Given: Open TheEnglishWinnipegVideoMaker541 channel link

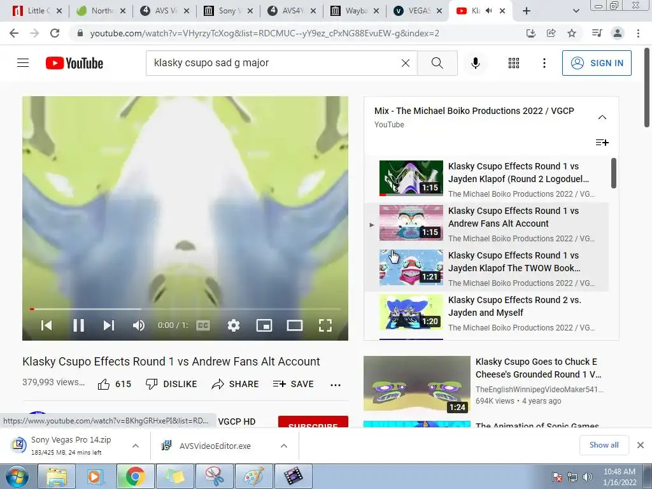Looking at the screenshot, I should pos(539,389).
